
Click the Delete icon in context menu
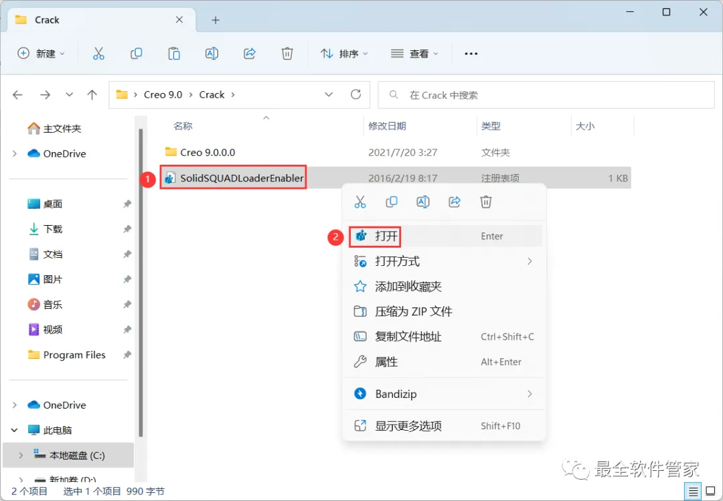click(486, 202)
